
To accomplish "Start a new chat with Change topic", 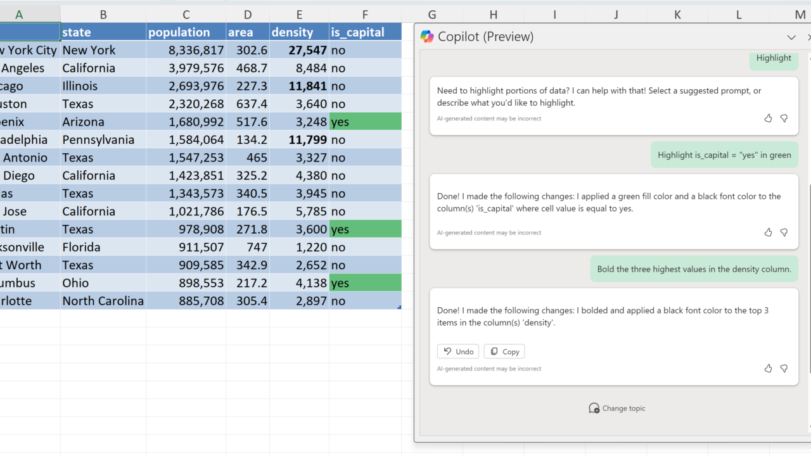I will 617,408.
